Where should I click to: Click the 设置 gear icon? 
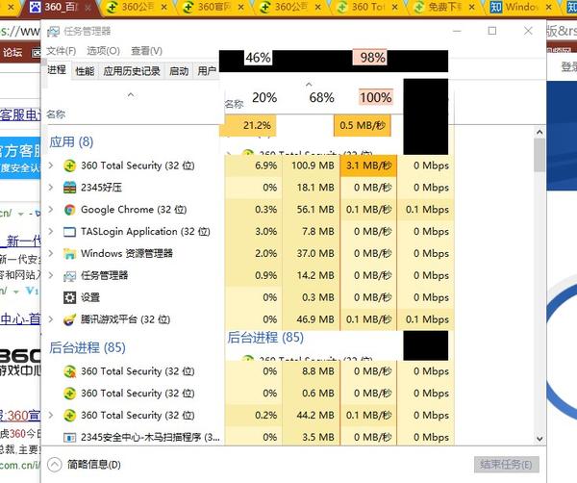69,297
